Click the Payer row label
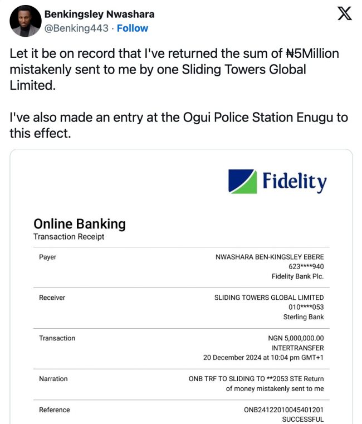This screenshot has height=424, width=362. pyautogui.click(x=47, y=257)
